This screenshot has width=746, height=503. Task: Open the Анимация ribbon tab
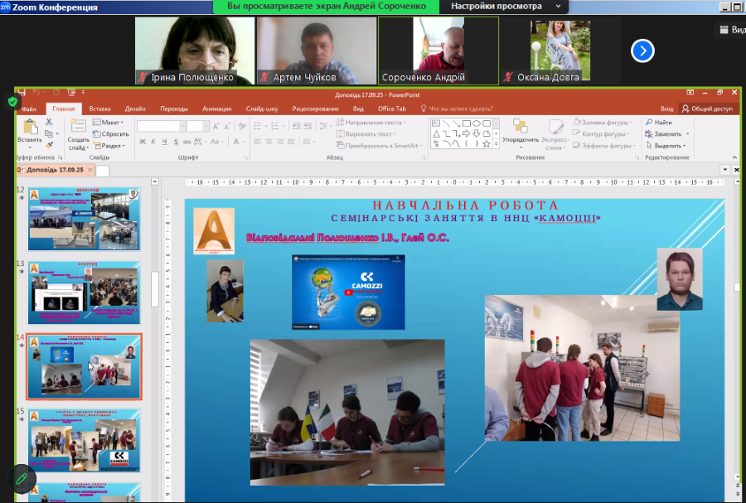[x=216, y=109]
